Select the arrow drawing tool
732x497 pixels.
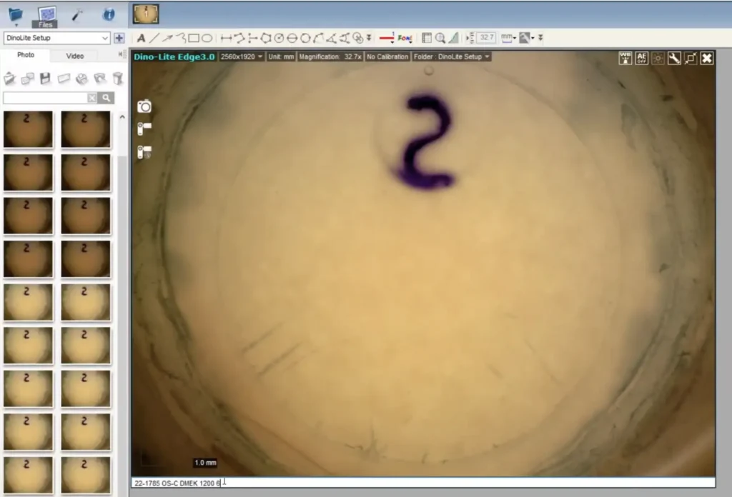point(168,38)
